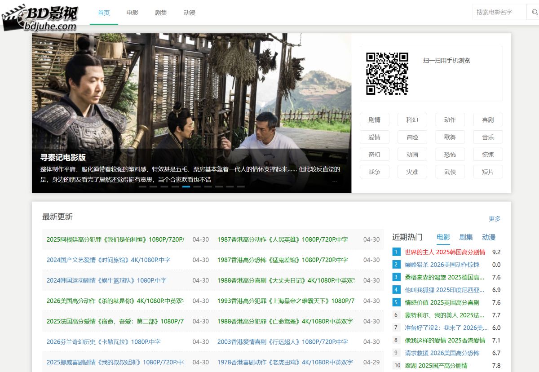Choose the 科幻 genre button
This screenshot has width=539, height=372.
click(x=412, y=120)
